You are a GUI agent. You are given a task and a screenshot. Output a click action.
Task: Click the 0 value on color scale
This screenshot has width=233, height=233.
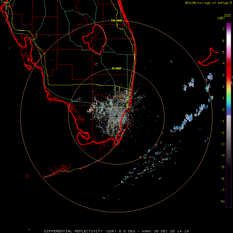[223, 110]
